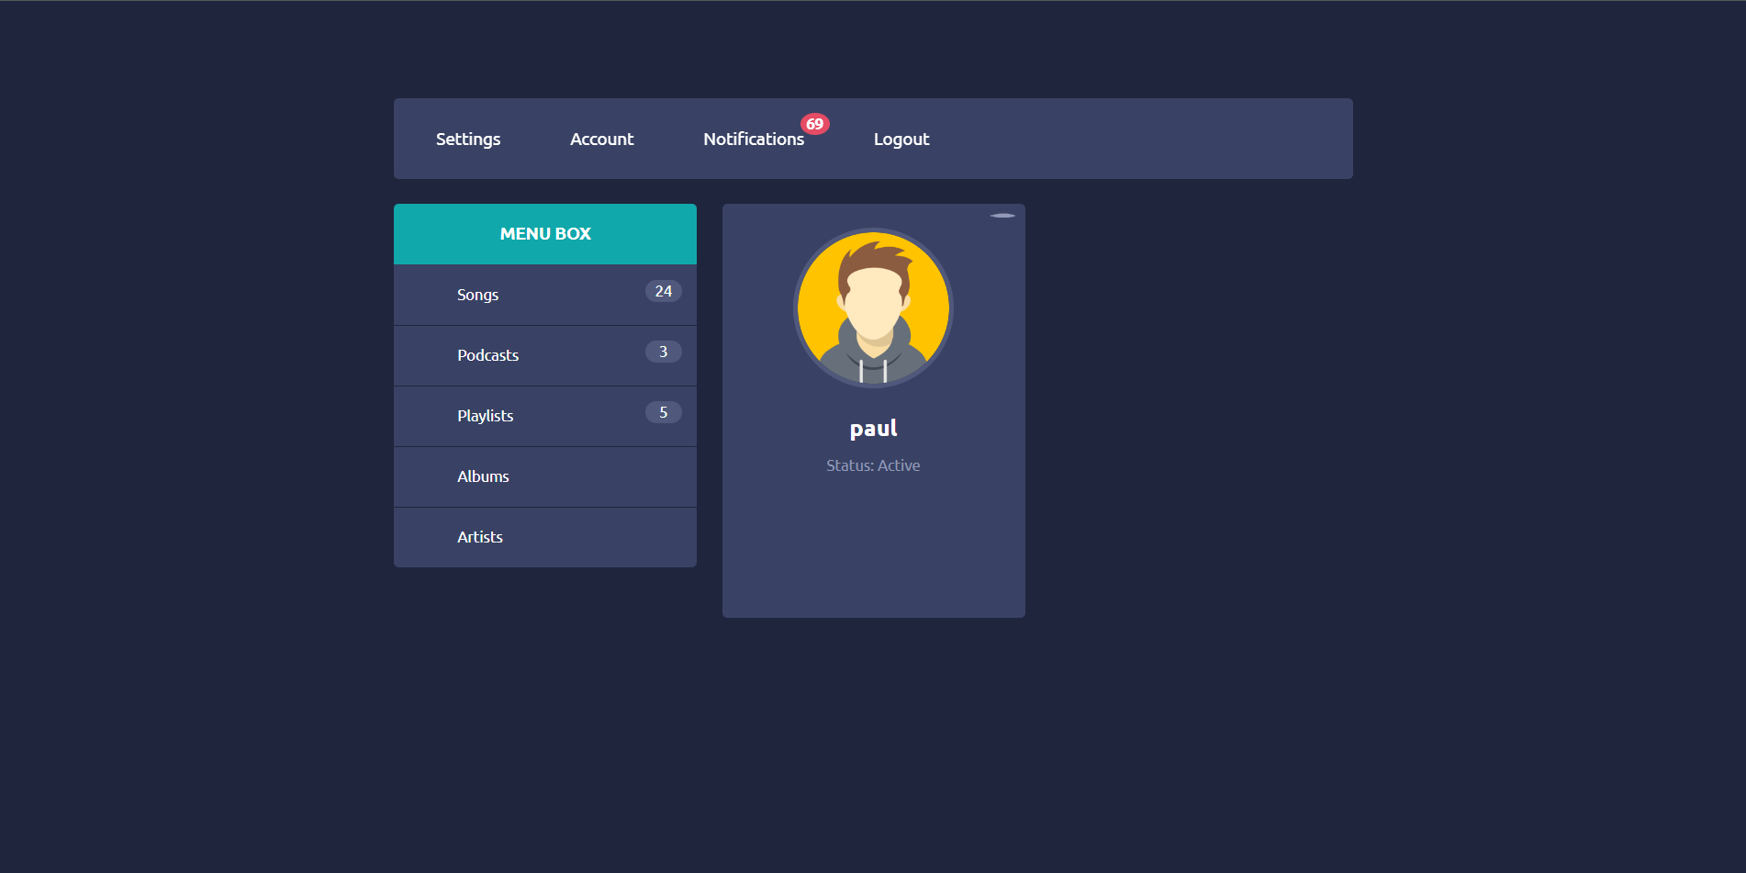The width and height of the screenshot is (1746, 873).
Task: Click blank space right of Logout in navbar
Action: tap(1147, 140)
